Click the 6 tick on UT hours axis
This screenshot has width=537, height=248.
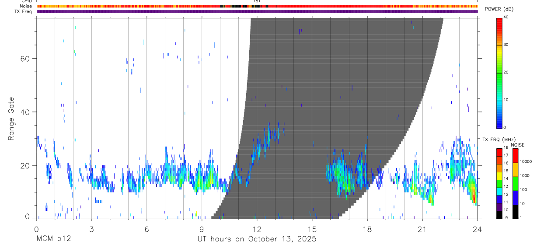coord(146,229)
